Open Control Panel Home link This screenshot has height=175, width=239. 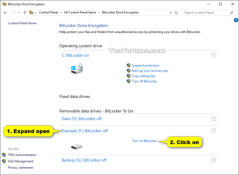click(22, 23)
